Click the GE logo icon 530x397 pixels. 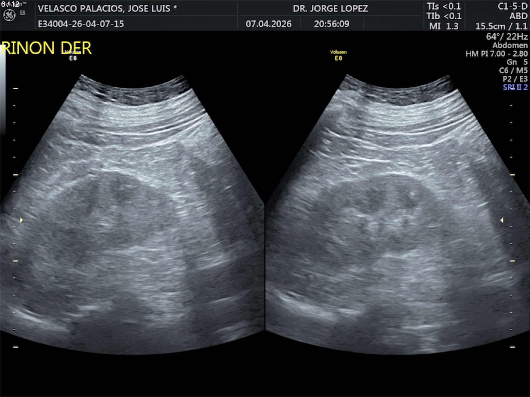click(9, 15)
